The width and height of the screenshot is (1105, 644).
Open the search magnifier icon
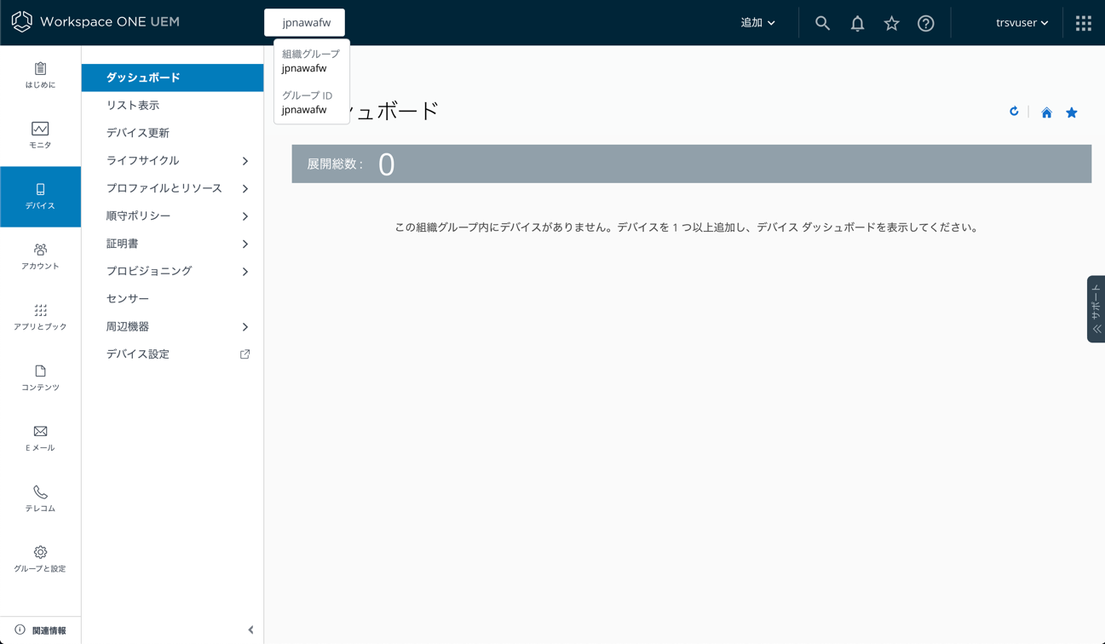point(822,23)
